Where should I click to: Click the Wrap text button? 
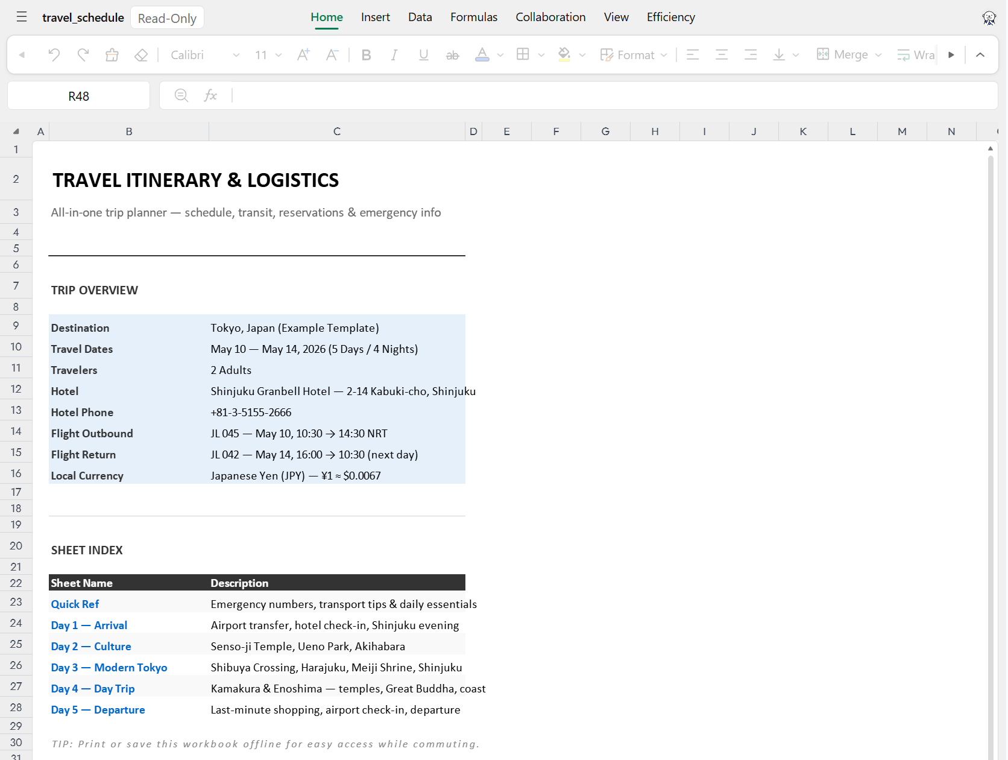tap(916, 55)
